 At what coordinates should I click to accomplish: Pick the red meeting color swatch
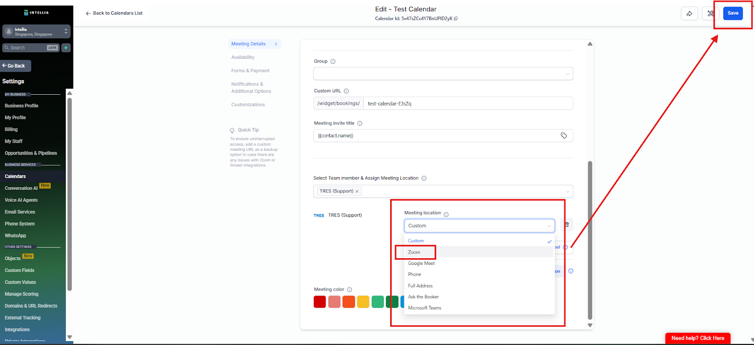tap(320, 302)
